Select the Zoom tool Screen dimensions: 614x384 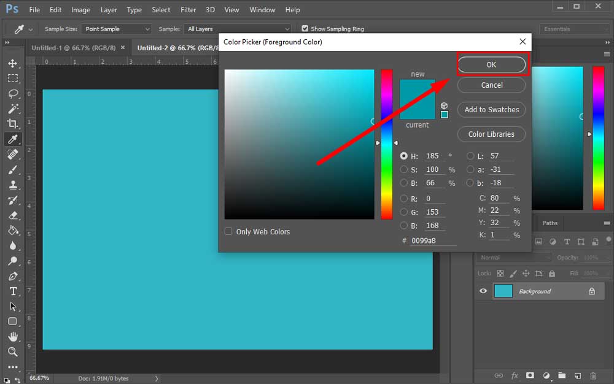12,352
